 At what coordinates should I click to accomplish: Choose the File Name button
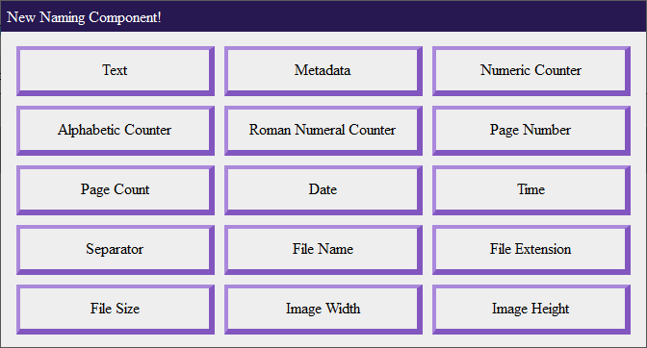(x=323, y=250)
